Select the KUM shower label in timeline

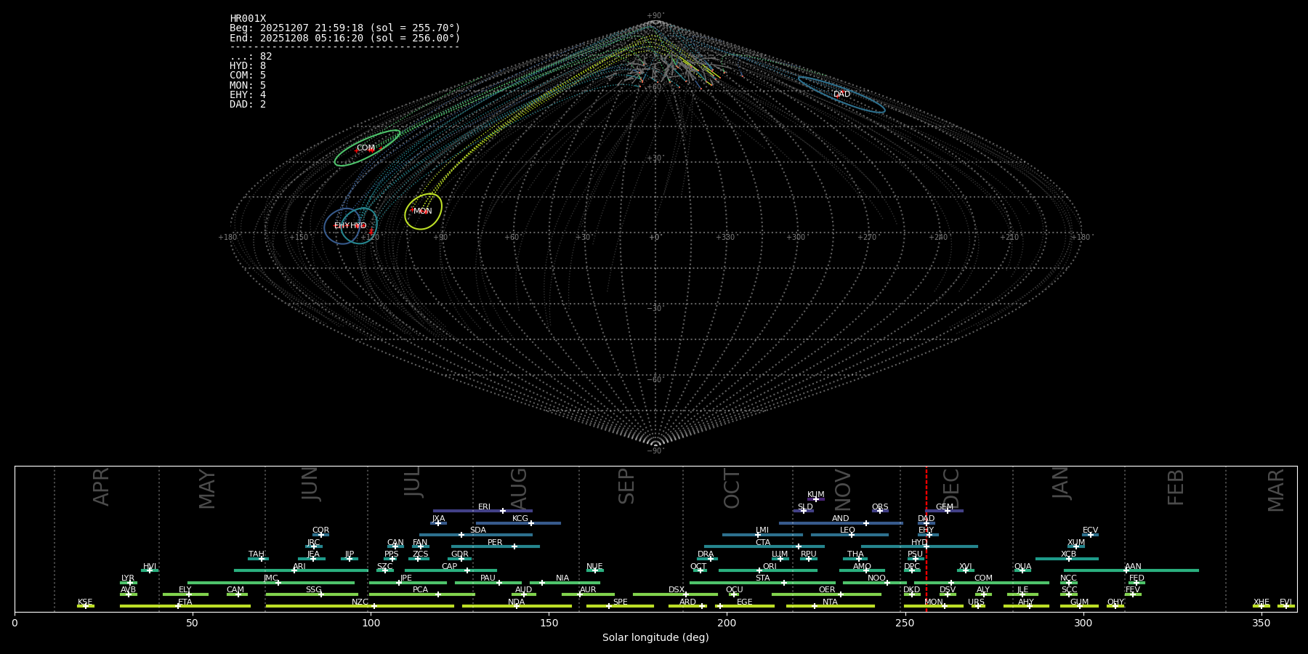click(x=815, y=495)
